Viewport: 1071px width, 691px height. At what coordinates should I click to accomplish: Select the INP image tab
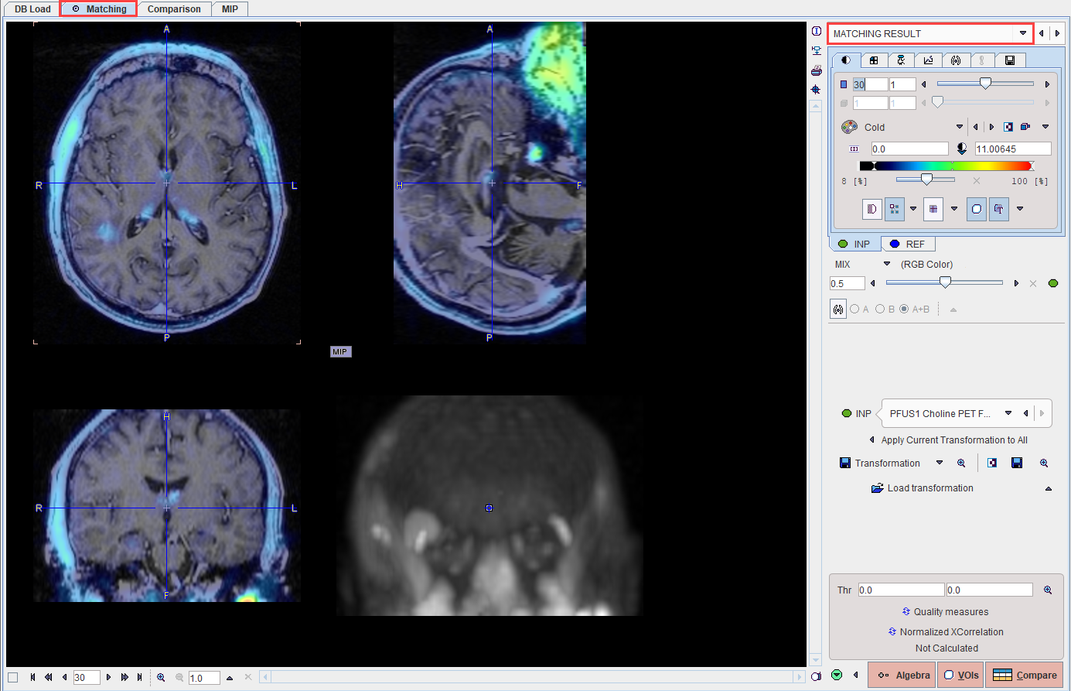(x=854, y=244)
